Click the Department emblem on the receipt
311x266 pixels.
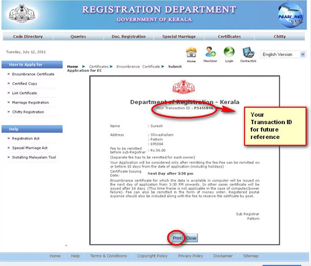click(183, 87)
